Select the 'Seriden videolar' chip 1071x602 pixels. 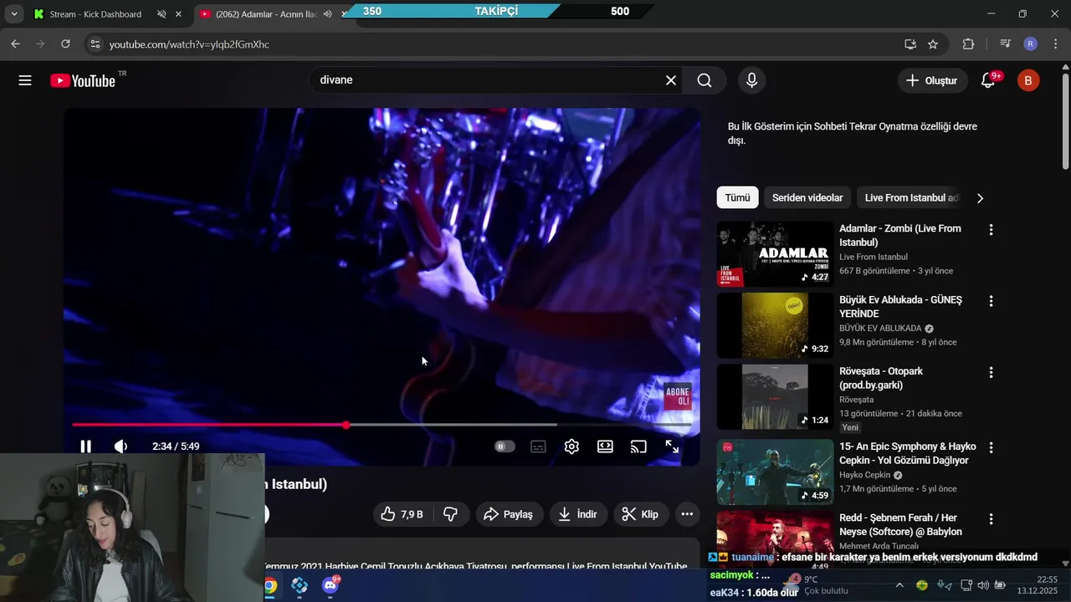point(807,197)
